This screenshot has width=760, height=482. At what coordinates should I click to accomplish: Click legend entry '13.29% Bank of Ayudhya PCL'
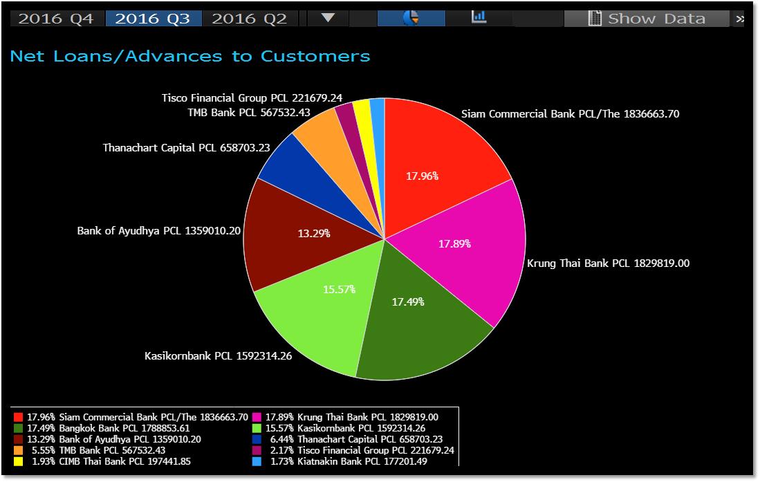coord(114,439)
